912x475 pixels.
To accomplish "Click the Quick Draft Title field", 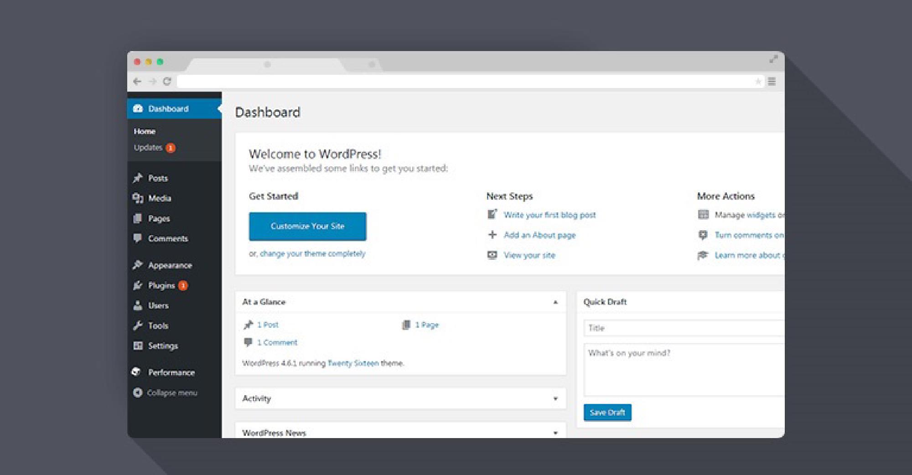I will pyautogui.click(x=684, y=328).
